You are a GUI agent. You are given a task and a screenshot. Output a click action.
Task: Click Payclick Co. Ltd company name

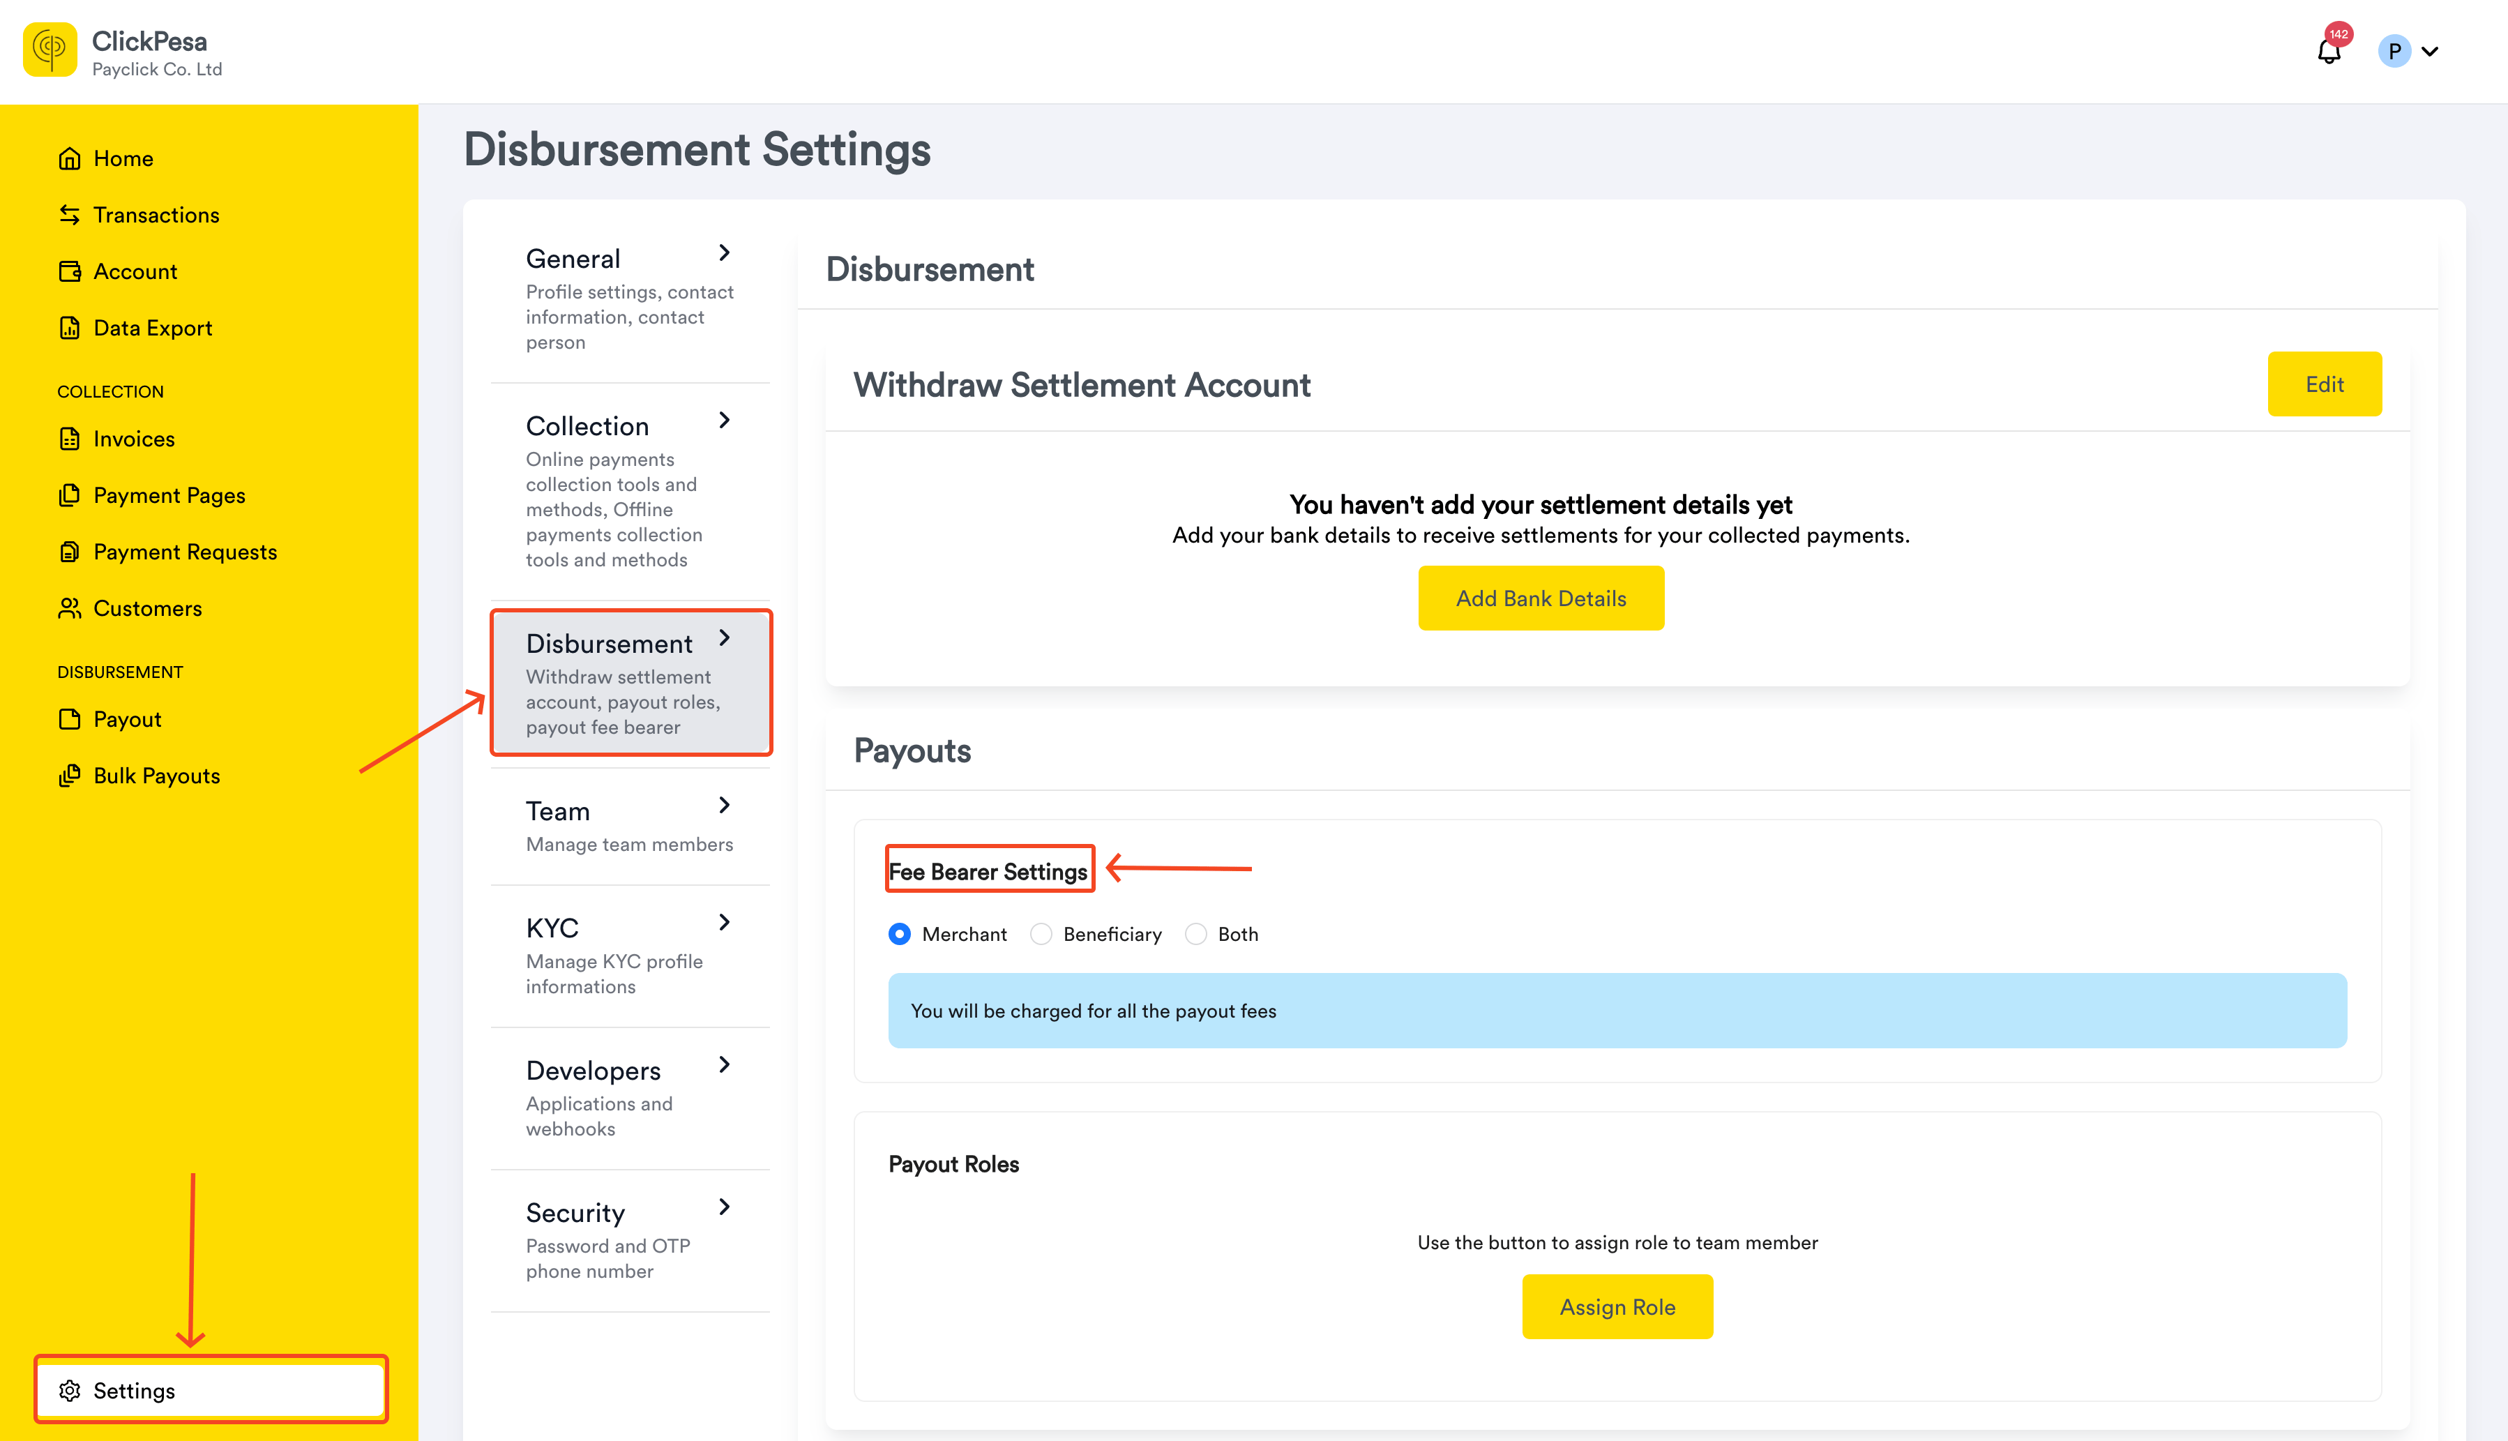click(156, 69)
